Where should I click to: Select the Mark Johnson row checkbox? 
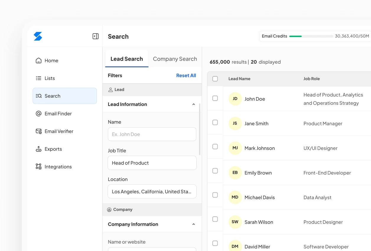pyautogui.click(x=215, y=147)
